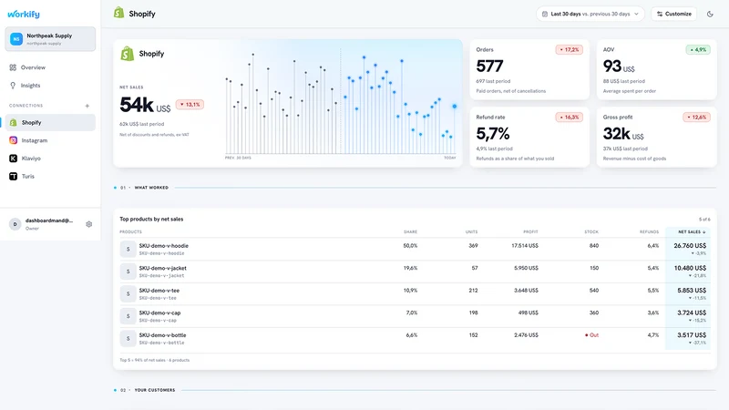Screen dimensions: 729x410
Task: Click the today data point in chart
Action: pos(454,107)
